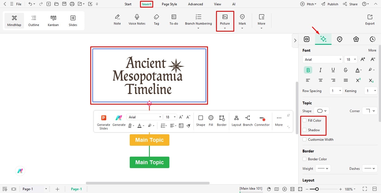
Task: Add Voice Notes with microphone icon
Action: (137, 20)
